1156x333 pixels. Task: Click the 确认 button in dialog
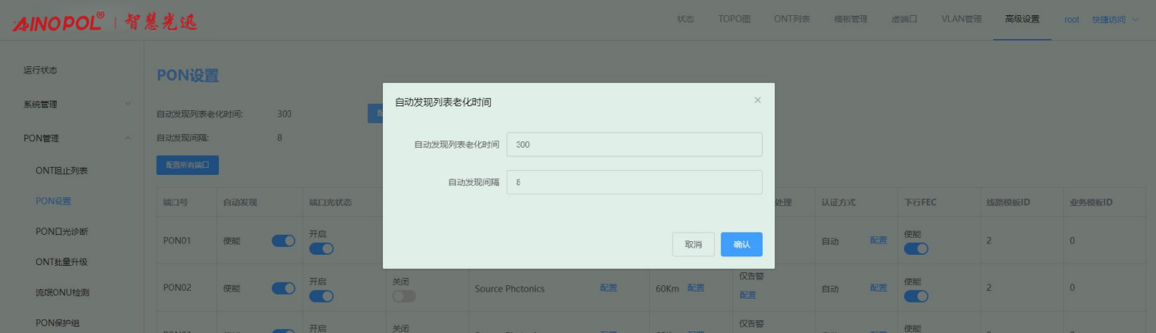point(741,244)
